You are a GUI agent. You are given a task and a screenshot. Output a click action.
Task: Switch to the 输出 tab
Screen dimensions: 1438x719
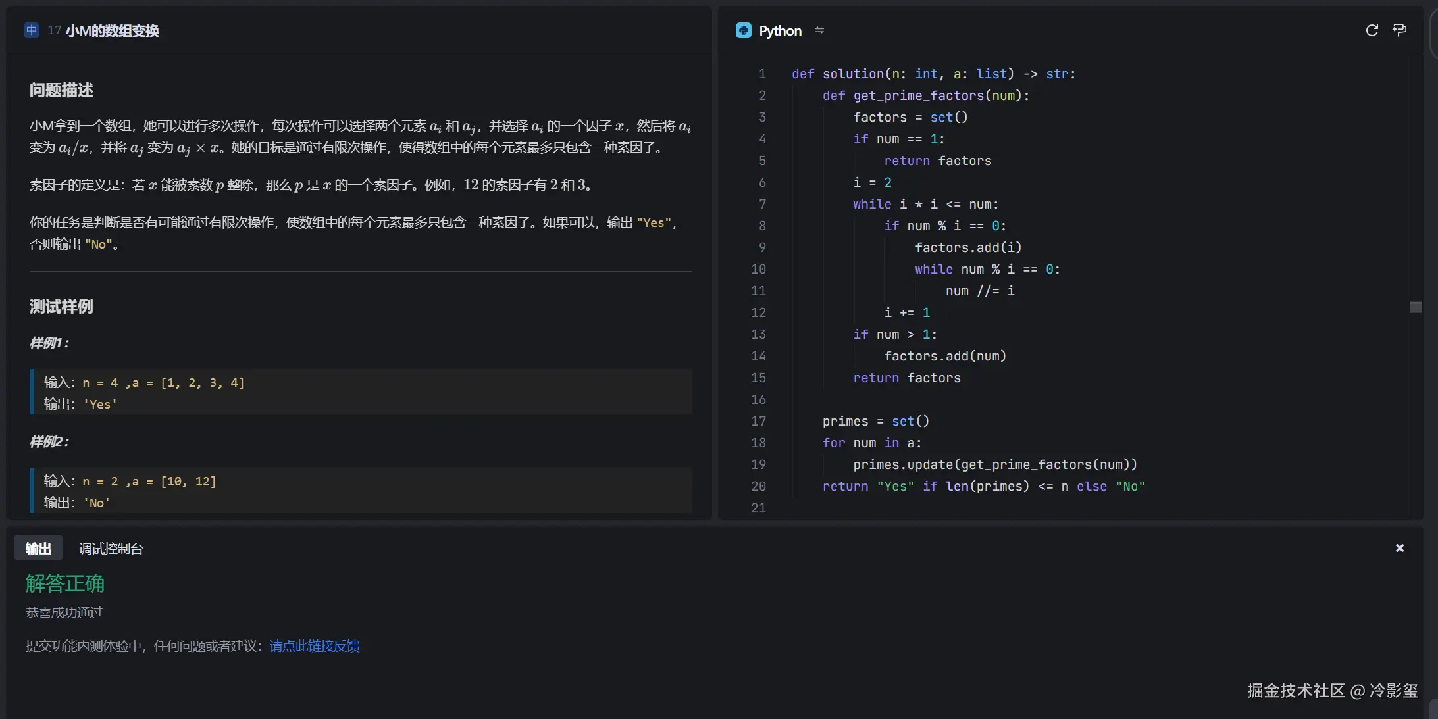point(38,549)
